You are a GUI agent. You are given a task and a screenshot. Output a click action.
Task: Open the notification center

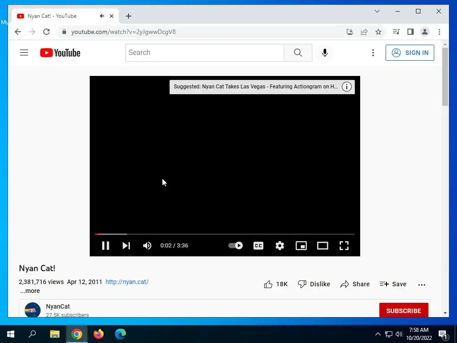[443, 335]
